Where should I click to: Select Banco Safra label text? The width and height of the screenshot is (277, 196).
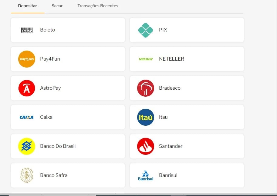[54, 175]
